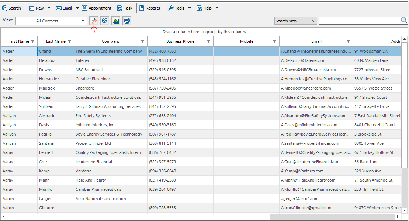Open the Email column filter
Image resolution: width=409 pixels, height=221 pixels.
tap(348, 41)
